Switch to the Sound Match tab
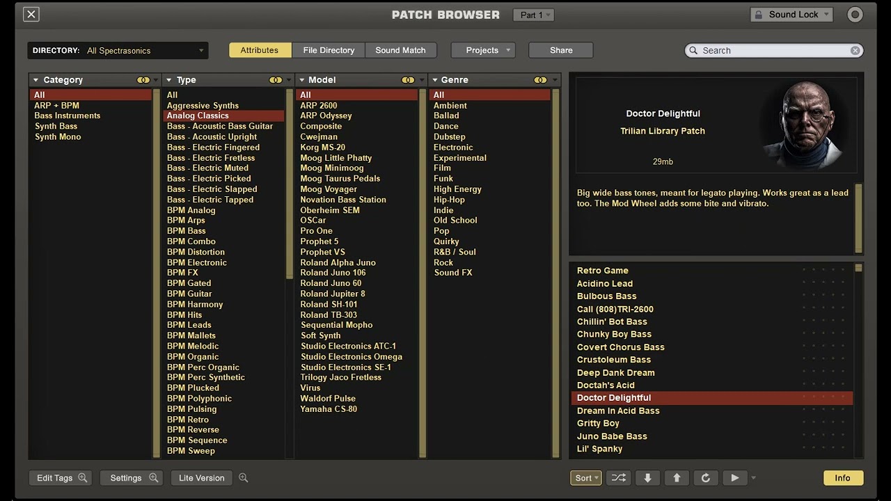 tap(400, 50)
